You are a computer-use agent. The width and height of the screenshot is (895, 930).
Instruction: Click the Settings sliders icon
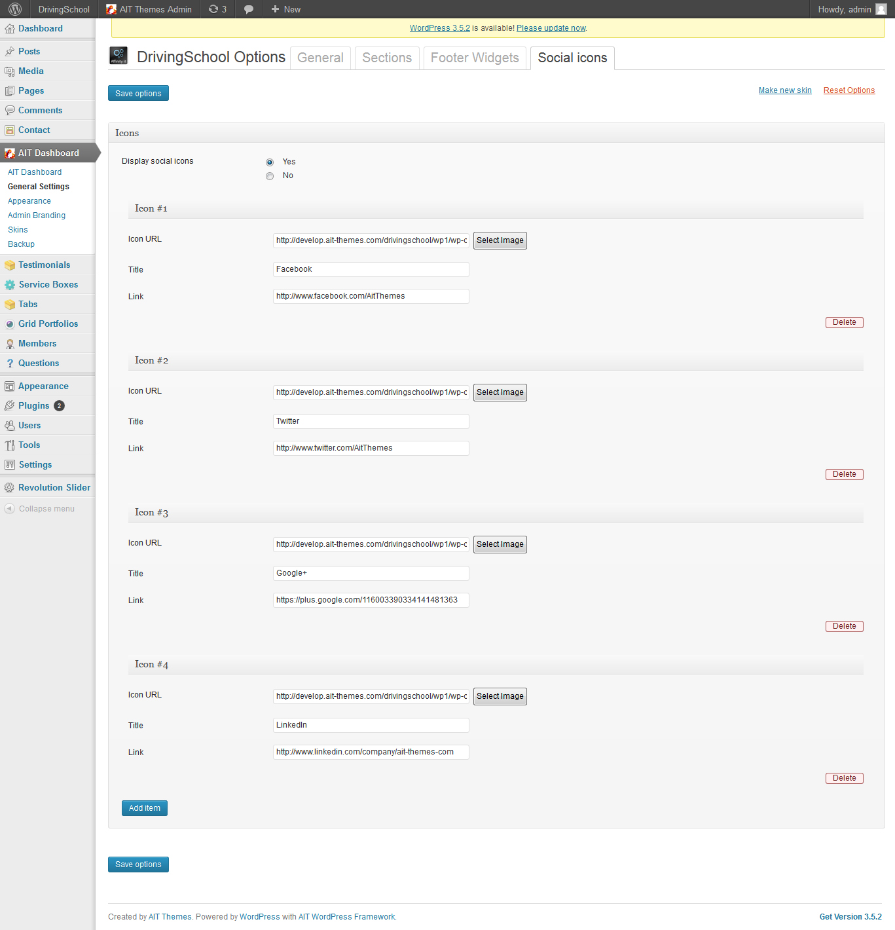tap(10, 465)
